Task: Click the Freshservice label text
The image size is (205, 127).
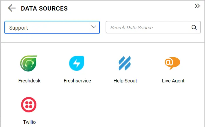Action: coord(77,81)
